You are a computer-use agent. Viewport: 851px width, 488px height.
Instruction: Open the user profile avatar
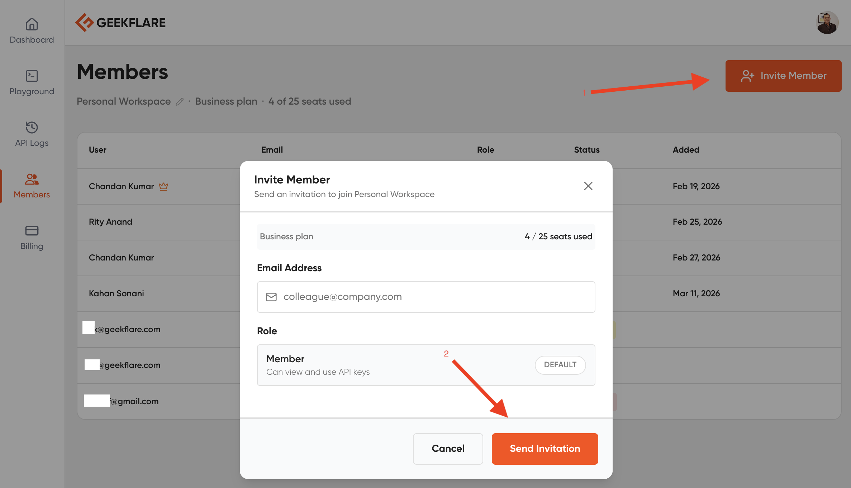pos(827,23)
